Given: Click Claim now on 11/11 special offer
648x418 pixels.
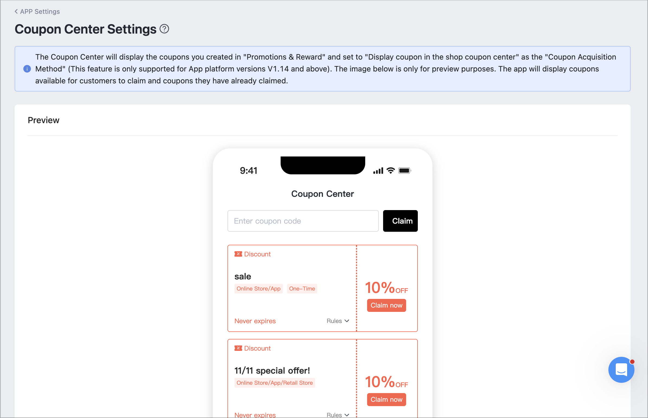Looking at the screenshot, I should click(386, 400).
